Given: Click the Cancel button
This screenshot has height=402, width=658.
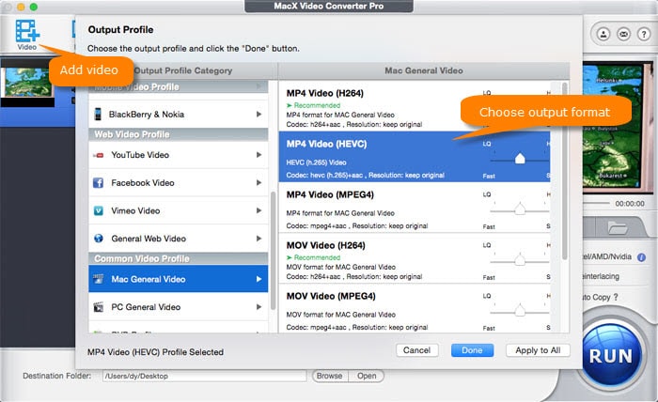Looking at the screenshot, I should pyautogui.click(x=417, y=350).
